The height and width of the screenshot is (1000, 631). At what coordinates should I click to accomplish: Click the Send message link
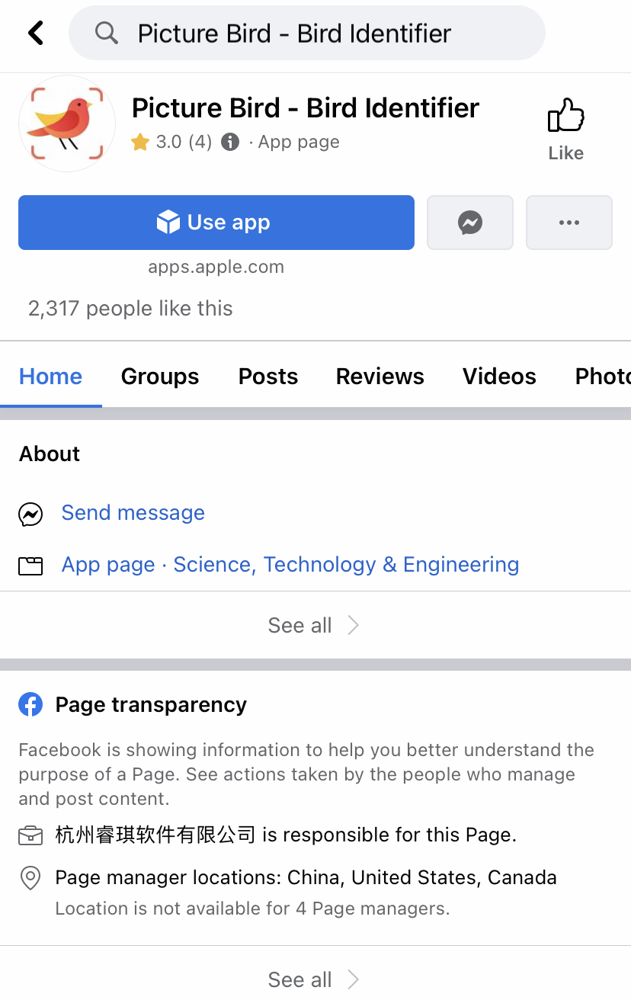click(x=133, y=513)
